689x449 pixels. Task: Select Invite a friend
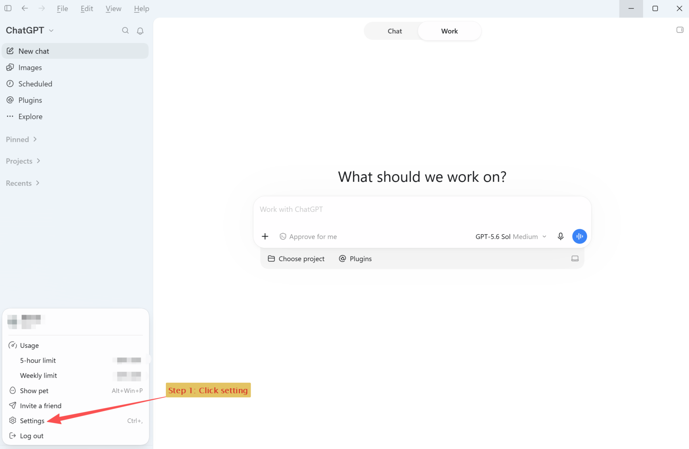75,406
